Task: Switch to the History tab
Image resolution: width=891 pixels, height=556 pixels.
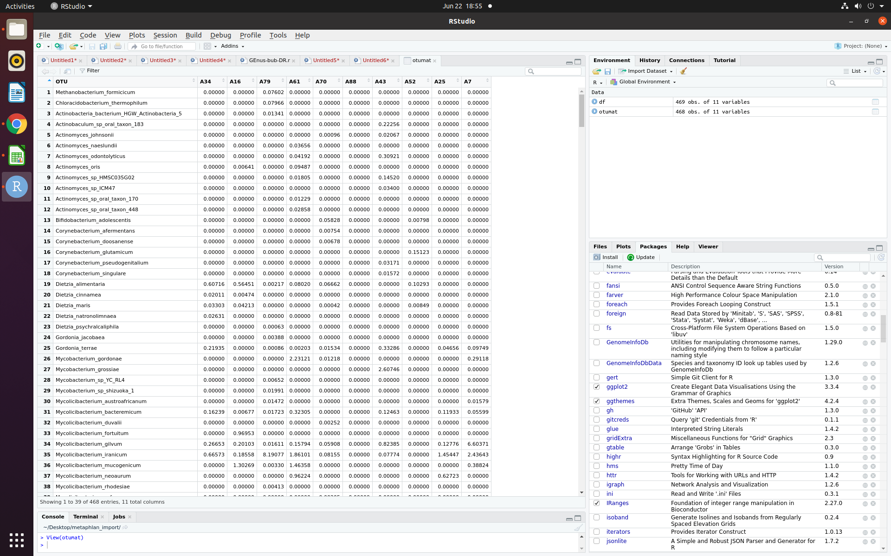Action: [x=649, y=60]
